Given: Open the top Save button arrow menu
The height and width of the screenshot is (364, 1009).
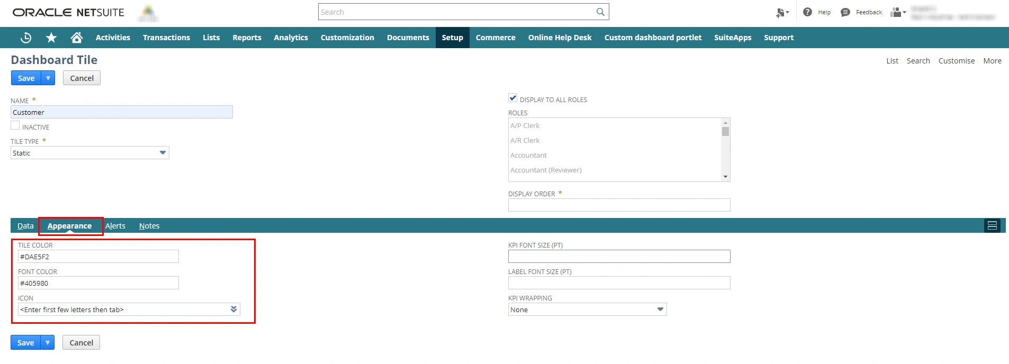Looking at the screenshot, I should click(x=48, y=78).
